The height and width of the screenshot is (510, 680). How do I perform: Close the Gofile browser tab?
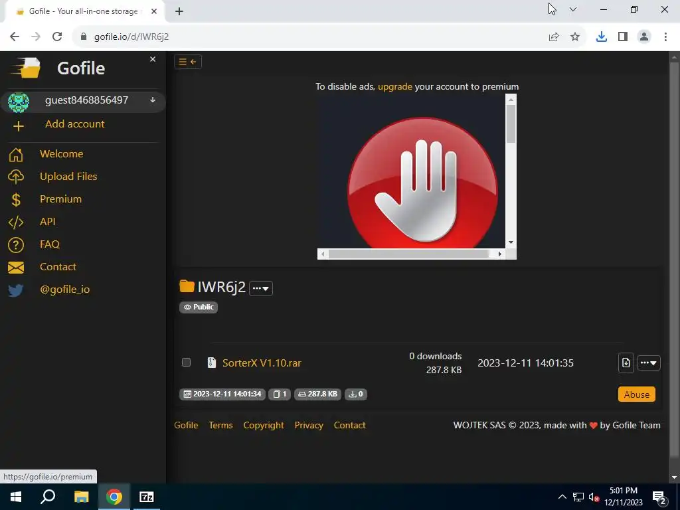pos(154,12)
